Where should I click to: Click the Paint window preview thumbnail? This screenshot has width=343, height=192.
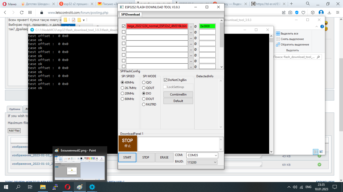[80, 167]
